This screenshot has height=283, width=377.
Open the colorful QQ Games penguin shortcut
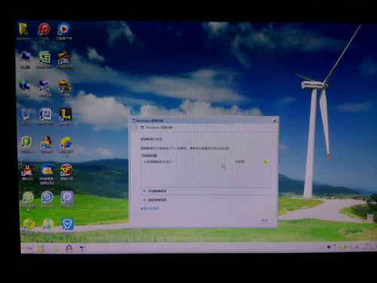coord(47,144)
